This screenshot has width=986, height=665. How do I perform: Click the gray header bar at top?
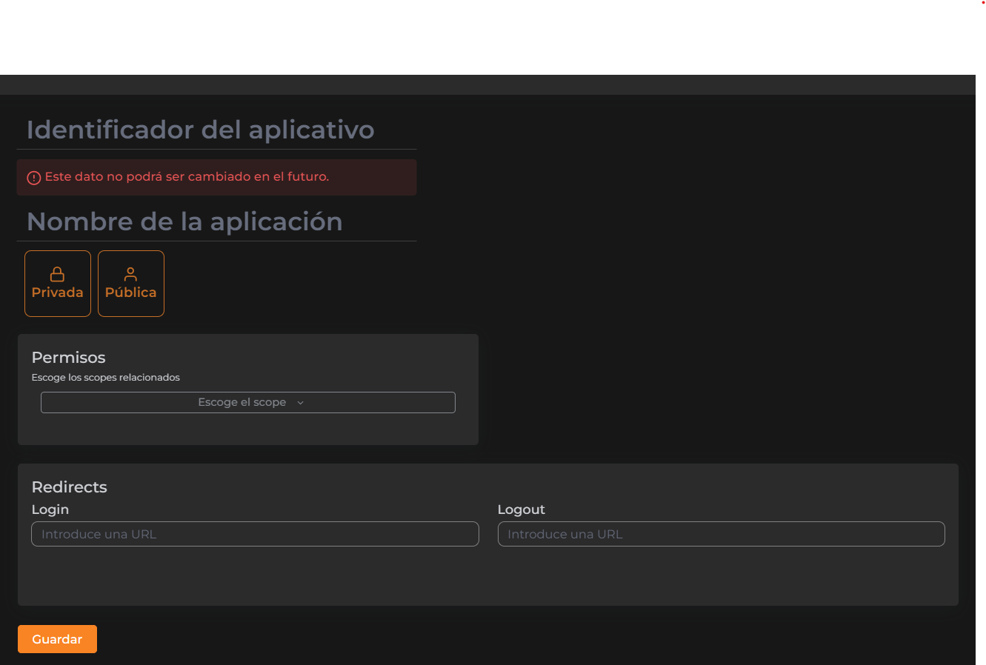487,84
